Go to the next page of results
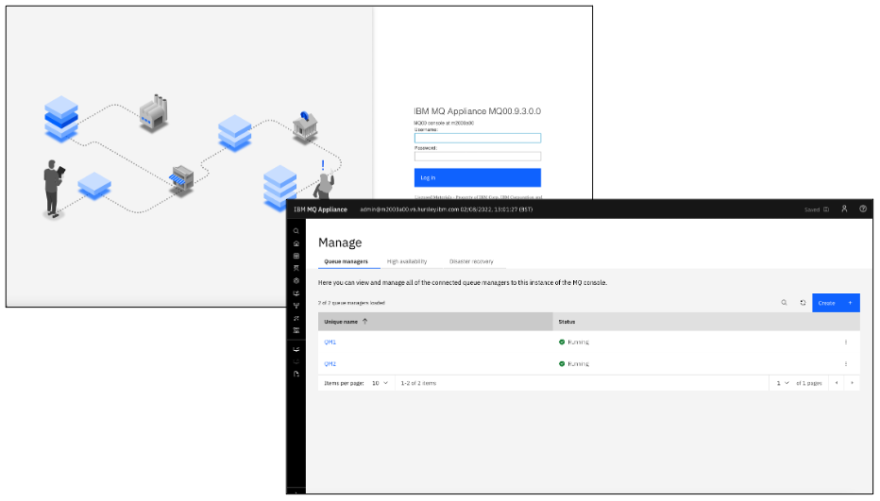 pos(852,383)
